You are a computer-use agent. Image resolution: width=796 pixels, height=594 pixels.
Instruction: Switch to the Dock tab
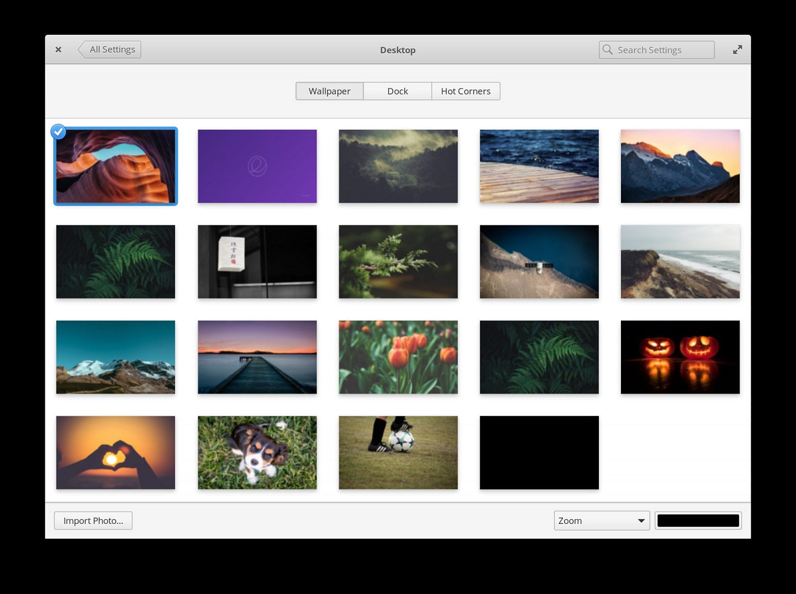point(398,91)
